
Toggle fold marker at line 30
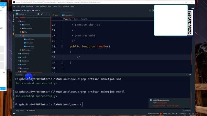(62, 46)
